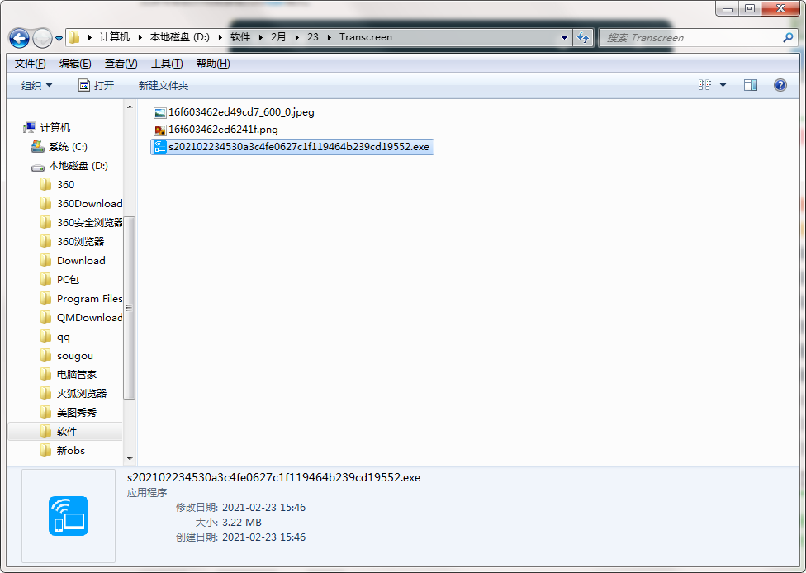Viewport: 806px width, 573px height.
Task: Open the 火狐浏览器 folder in the tree
Action: click(x=82, y=394)
